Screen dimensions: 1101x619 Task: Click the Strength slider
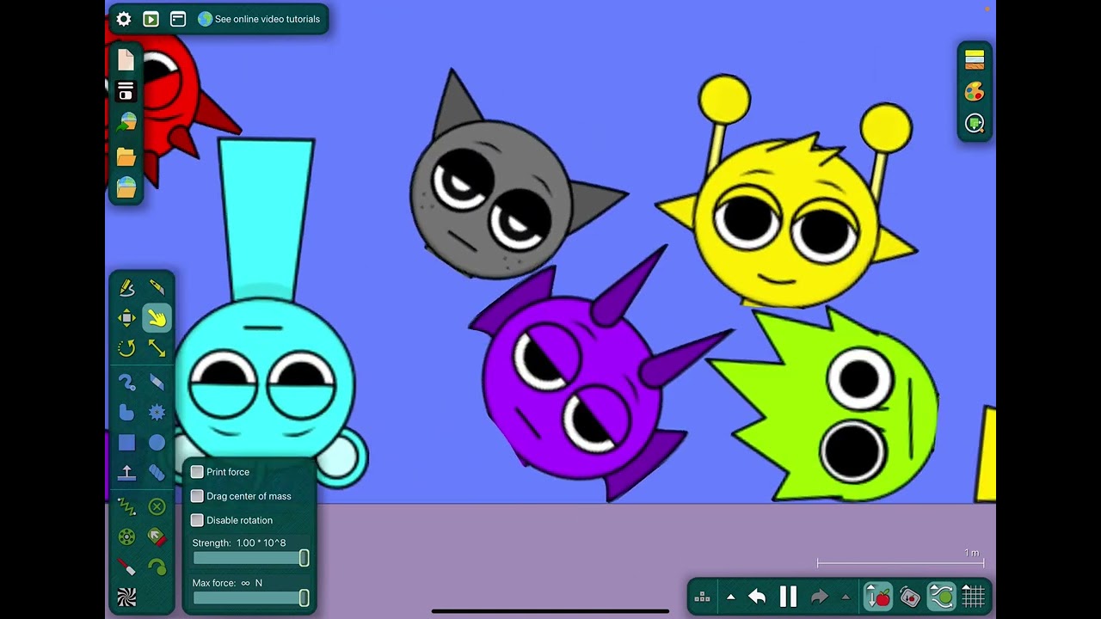[x=250, y=558]
